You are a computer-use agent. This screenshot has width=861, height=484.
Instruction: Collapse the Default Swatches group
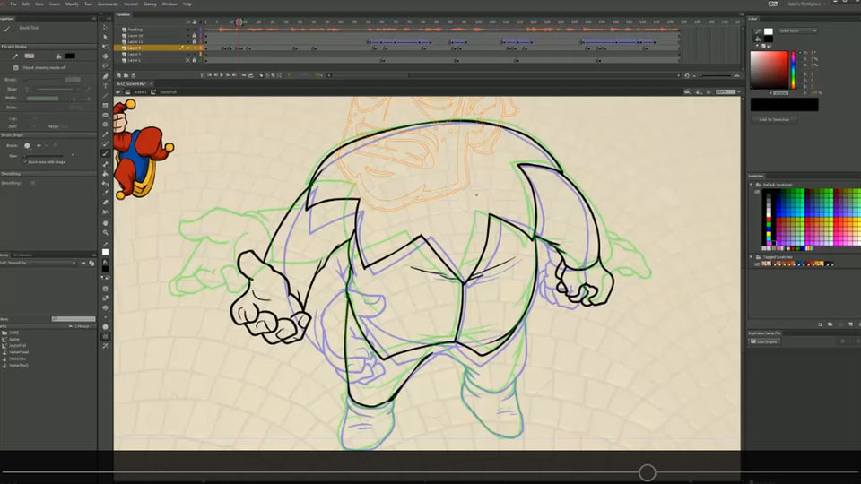pyautogui.click(x=752, y=186)
